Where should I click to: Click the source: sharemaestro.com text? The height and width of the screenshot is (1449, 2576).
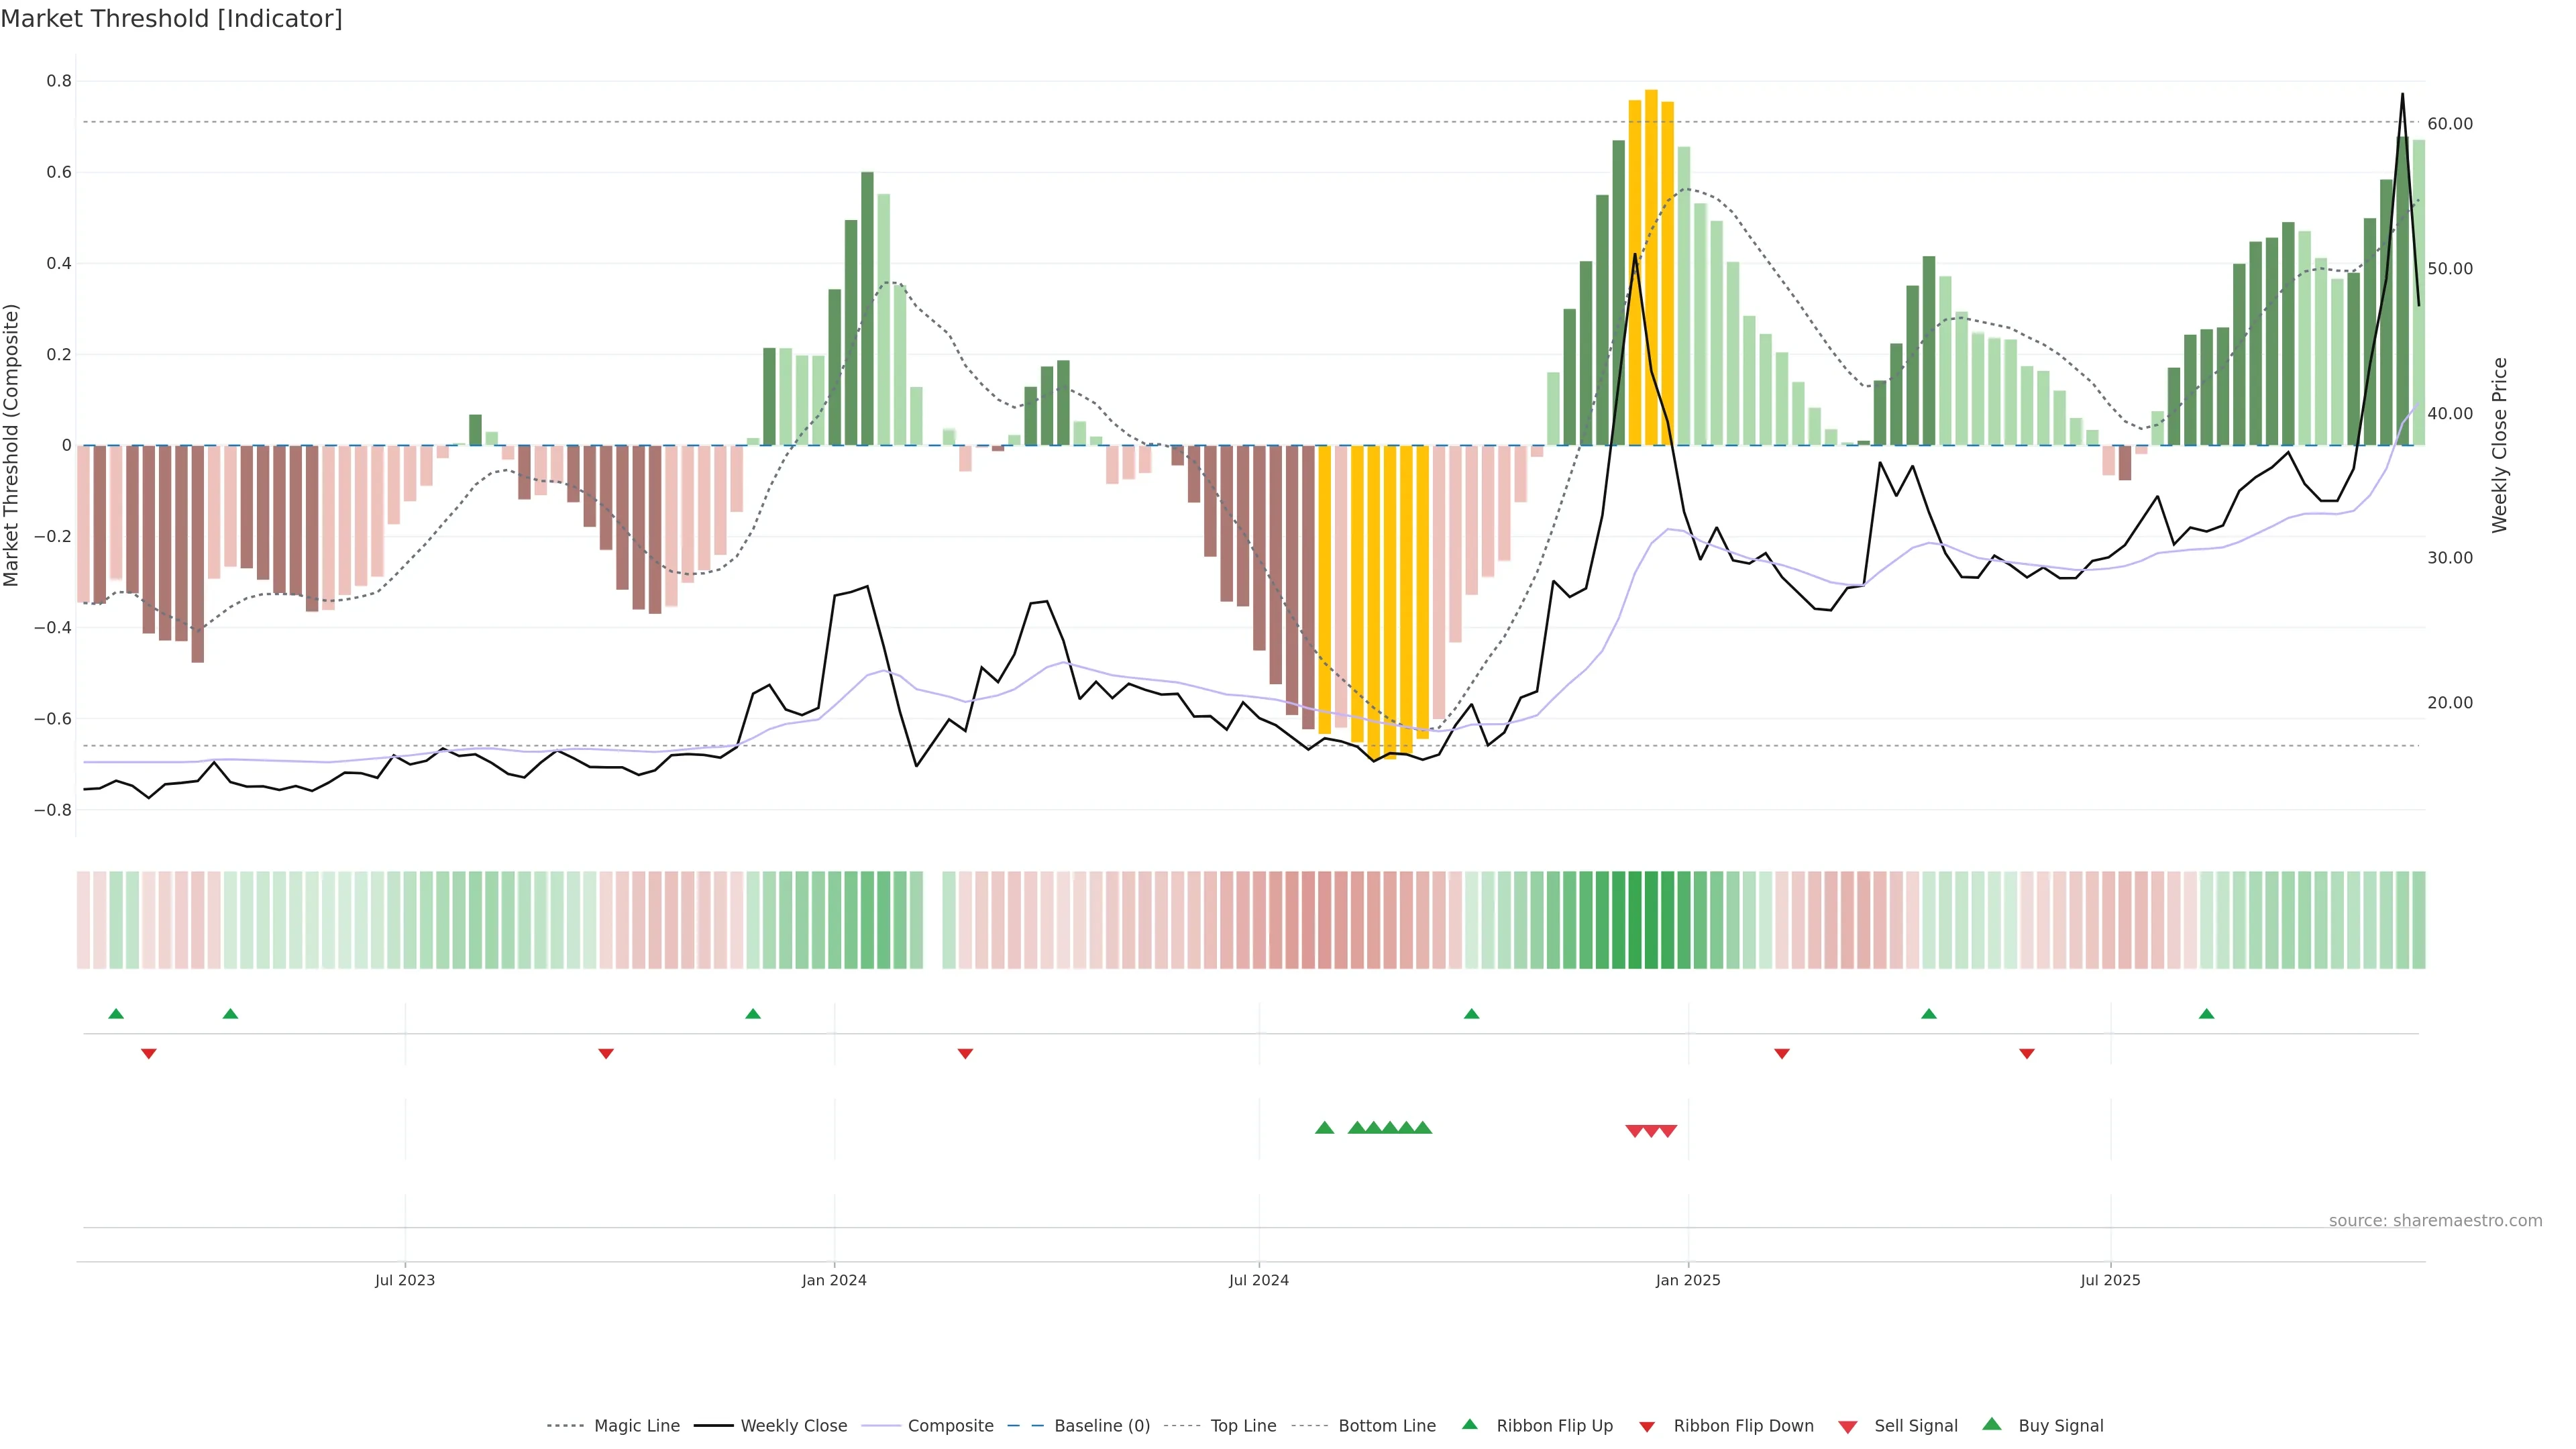click(x=2435, y=1220)
